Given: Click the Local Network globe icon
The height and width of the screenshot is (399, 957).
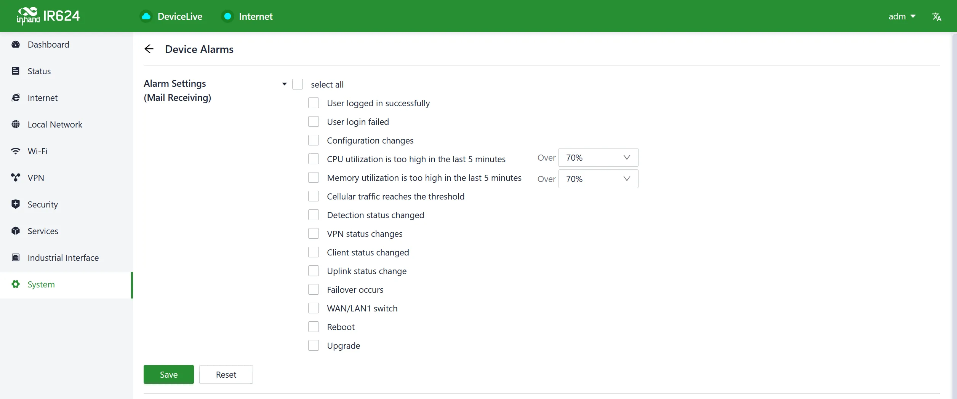Looking at the screenshot, I should coord(16,124).
